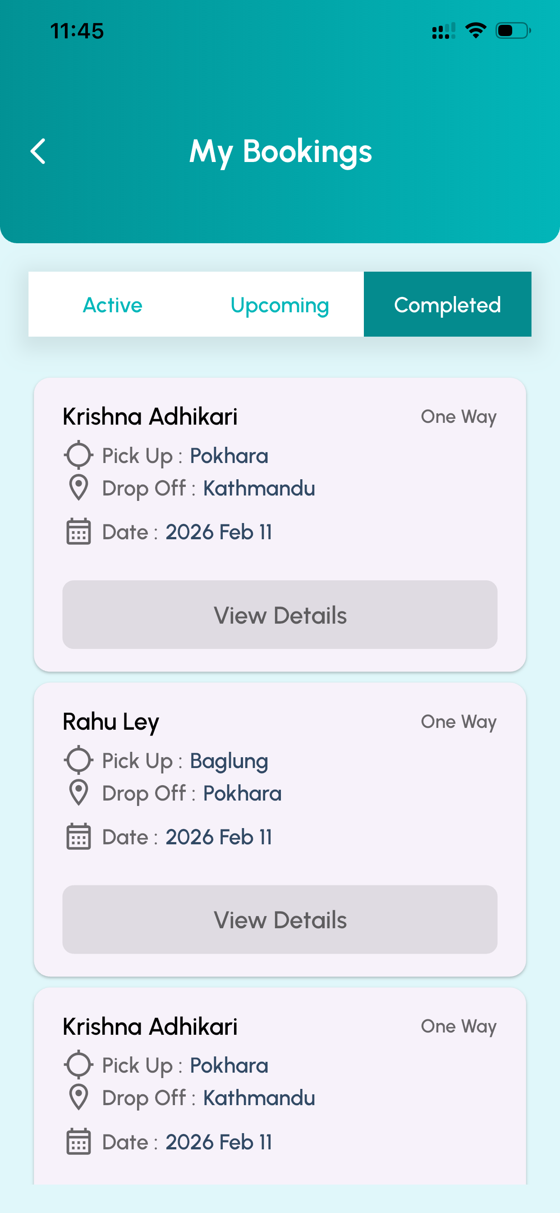This screenshot has width=560, height=1213.
Task: Open View Details for Rahu Ley's booking
Action: 280,919
